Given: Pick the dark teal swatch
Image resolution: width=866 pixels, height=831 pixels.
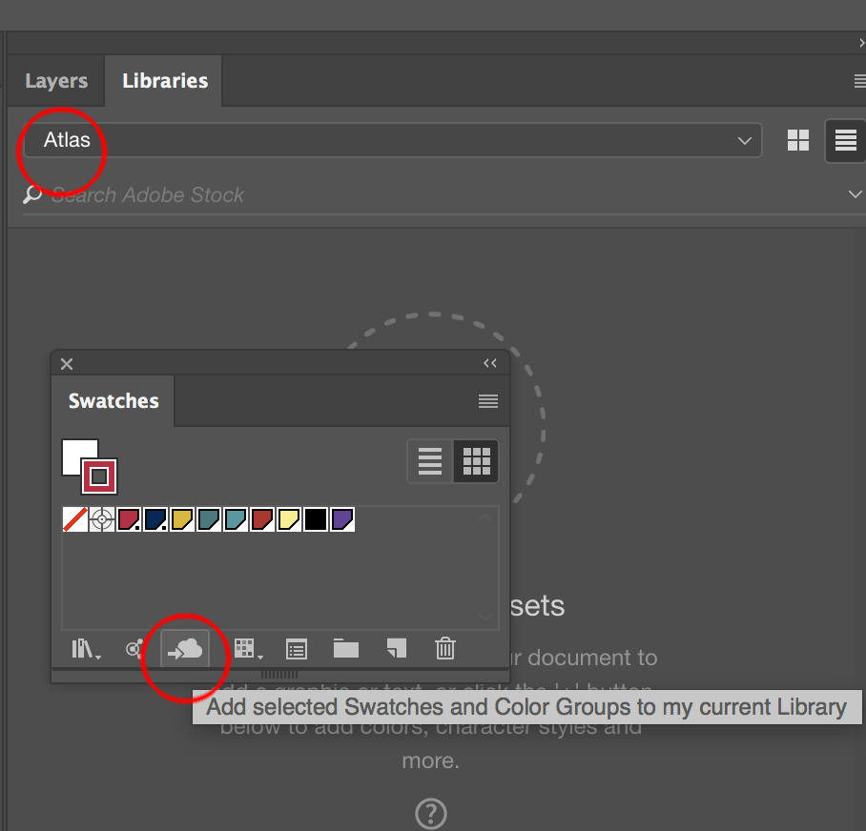Looking at the screenshot, I should click(x=208, y=519).
